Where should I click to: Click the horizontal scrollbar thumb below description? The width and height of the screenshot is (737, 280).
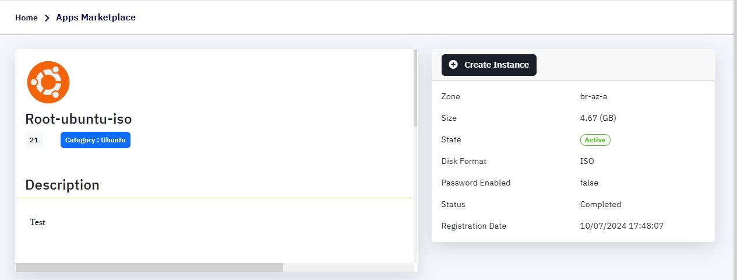(x=149, y=267)
